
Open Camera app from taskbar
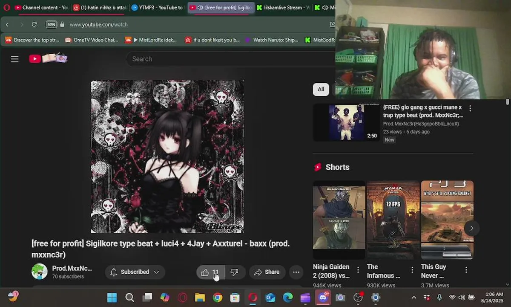click(340, 298)
